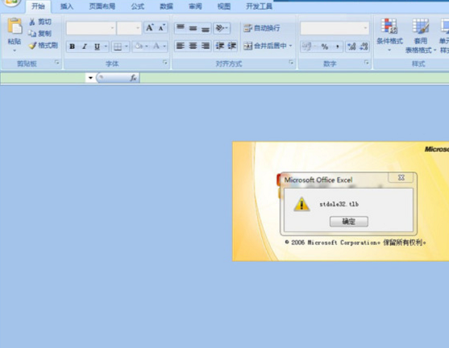This screenshot has height=348, width=449.
Task: Open Format as Table (套用表格格式)
Action: point(420,36)
